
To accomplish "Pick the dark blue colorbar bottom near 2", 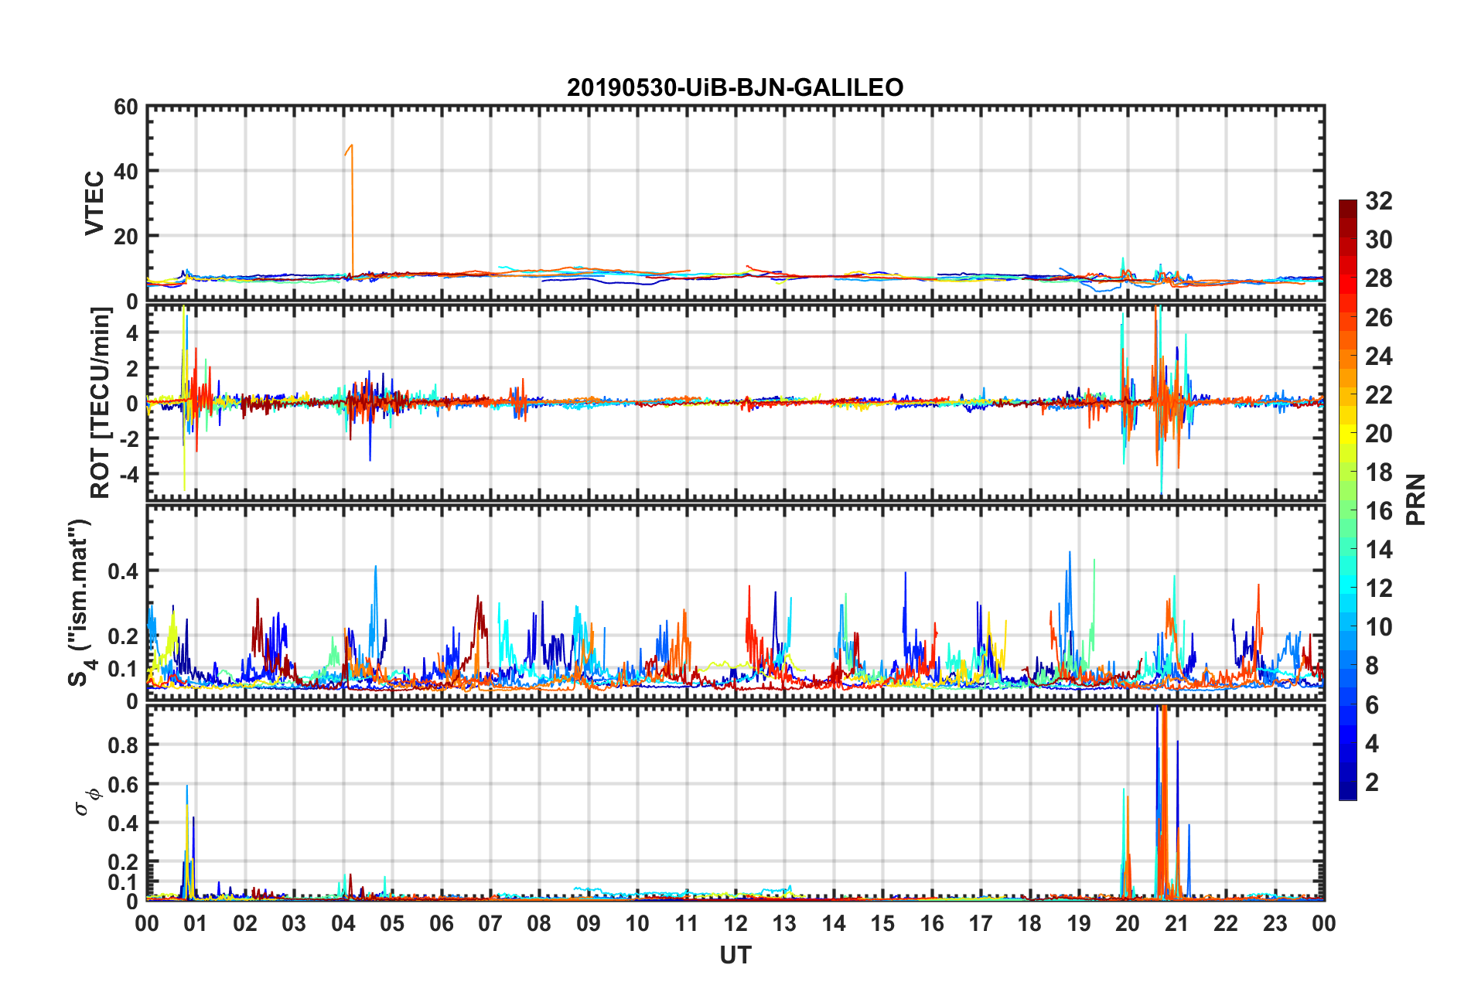I will [1347, 792].
